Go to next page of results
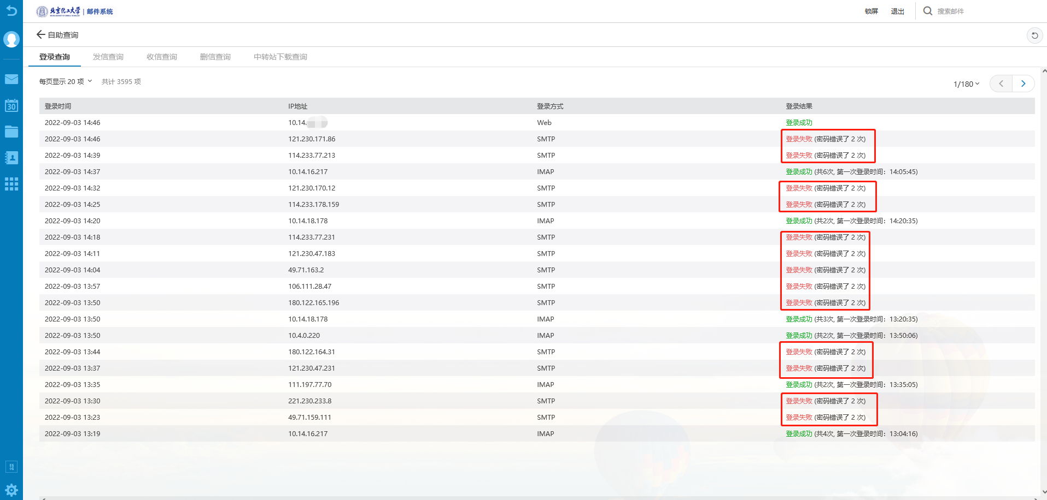Screen dimensions: 1047x500 coord(1023,84)
